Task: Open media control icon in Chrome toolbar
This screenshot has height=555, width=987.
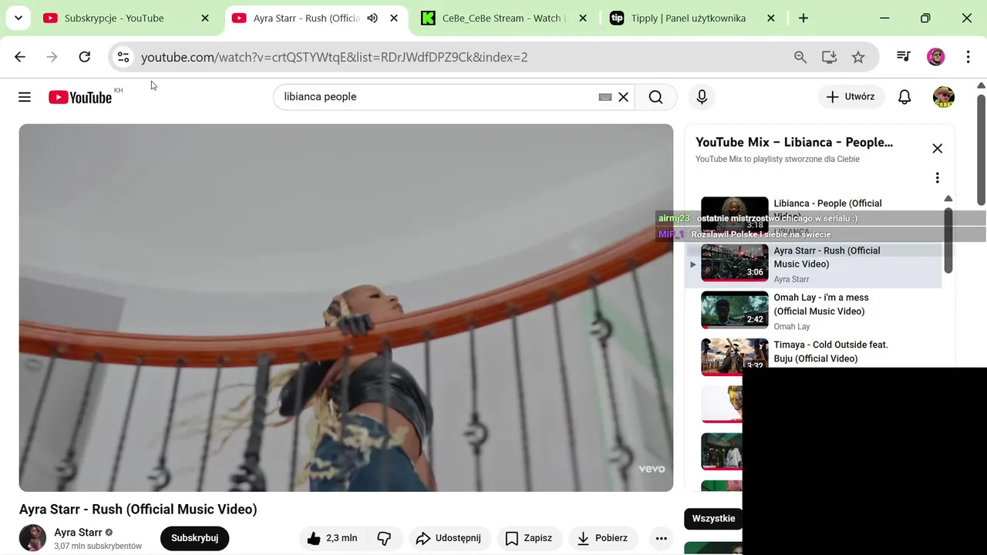Action: click(x=904, y=57)
